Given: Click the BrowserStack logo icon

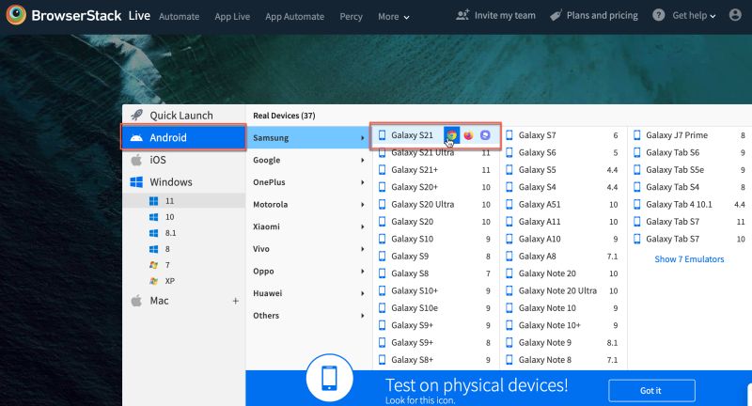Looking at the screenshot, I should click(x=16, y=15).
